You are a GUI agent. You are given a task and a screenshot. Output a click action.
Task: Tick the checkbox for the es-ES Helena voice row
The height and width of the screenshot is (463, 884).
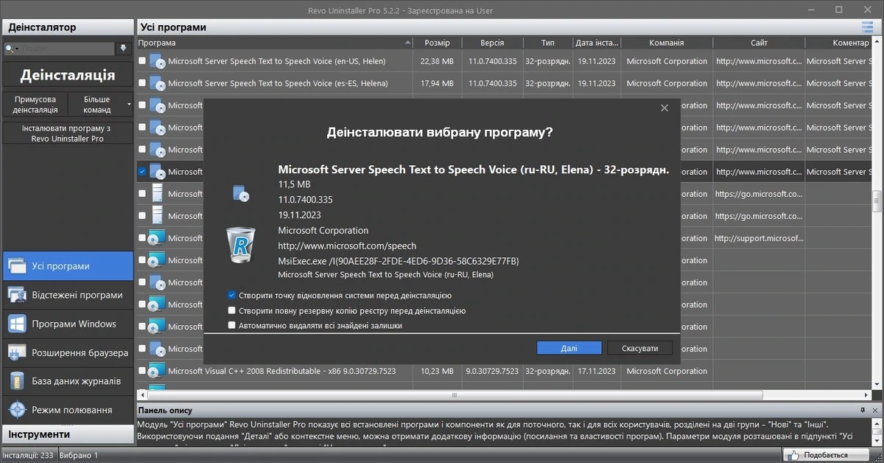[x=142, y=83]
